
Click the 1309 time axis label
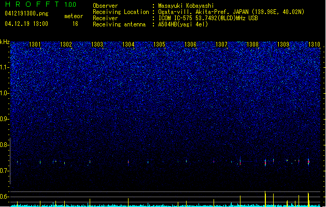[283, 45]
